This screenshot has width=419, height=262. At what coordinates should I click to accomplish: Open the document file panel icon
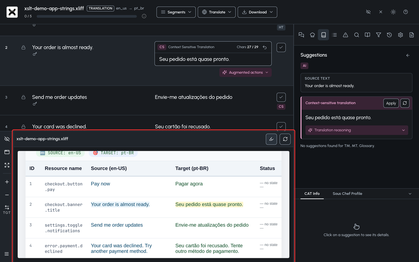(412, 35)
